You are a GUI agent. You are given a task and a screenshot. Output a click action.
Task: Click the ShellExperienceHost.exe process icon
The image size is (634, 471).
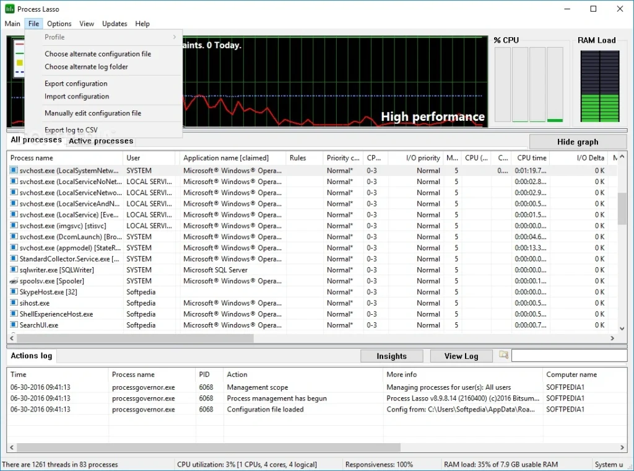[x=14, y=314]
